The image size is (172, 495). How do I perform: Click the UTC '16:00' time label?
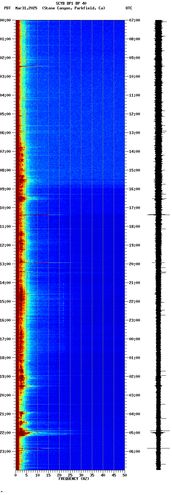tap(135, 189)
